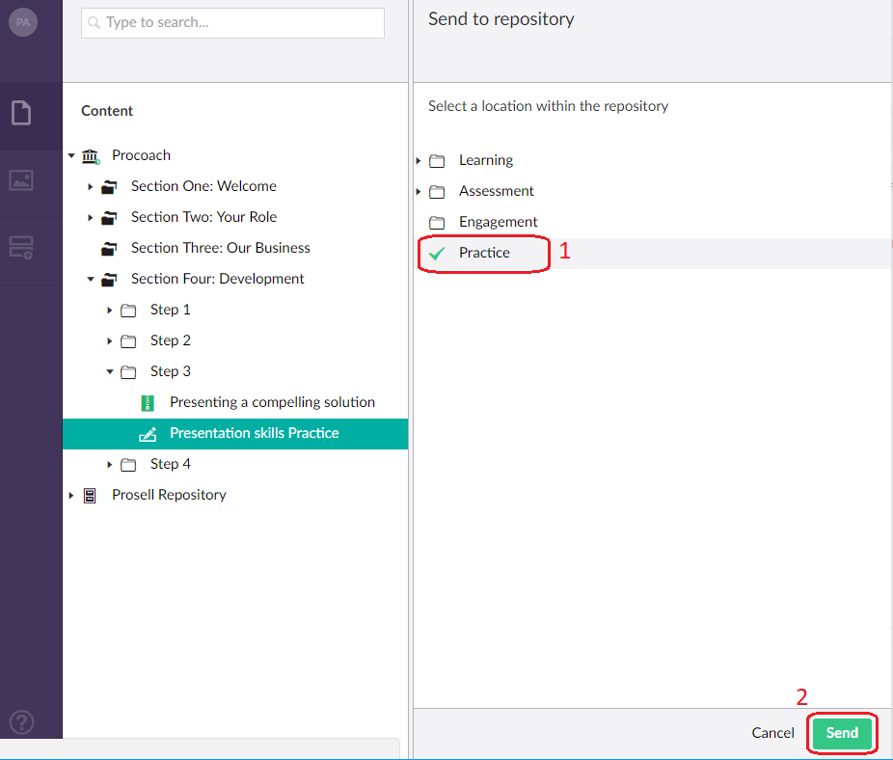Open the help question mark icon
The height and width of the screenshot is (760, 893).
pyautogui.click(x=21, y=721)
